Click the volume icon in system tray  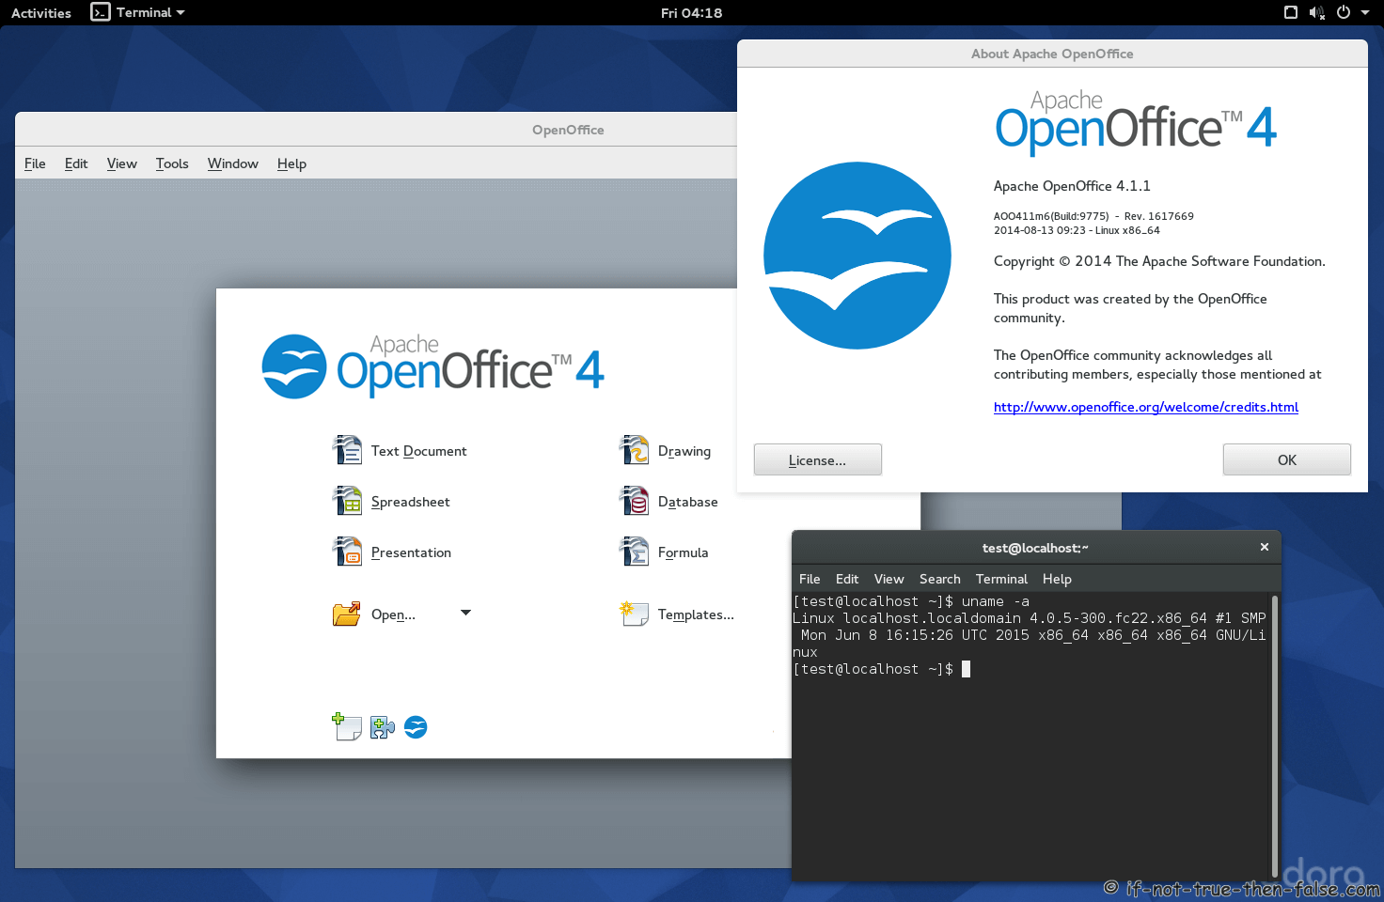1316,12
